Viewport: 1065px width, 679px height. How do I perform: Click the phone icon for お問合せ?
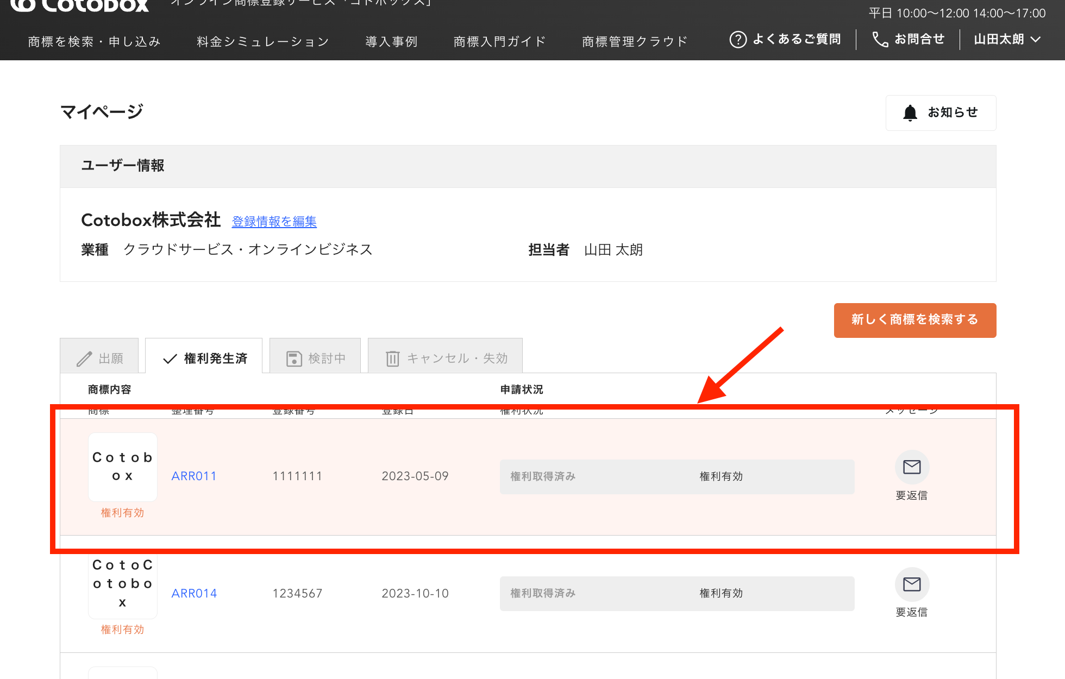click(x=880, y=40)
